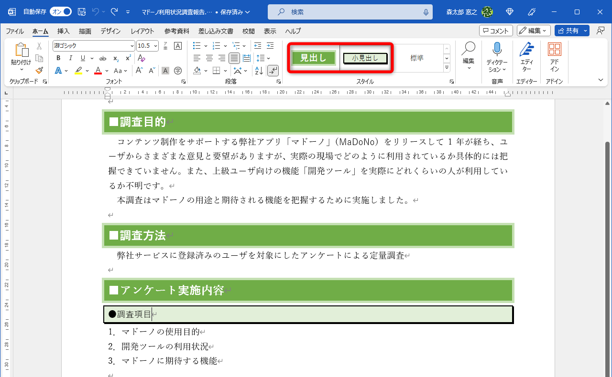Show formatting marks with the paragraph mark icon

(273, 71)
